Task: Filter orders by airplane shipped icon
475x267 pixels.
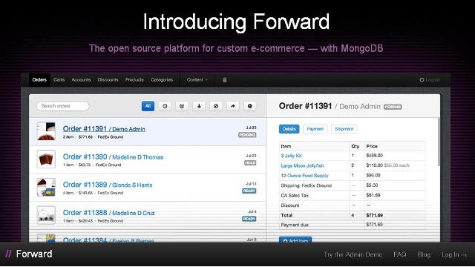Action: (199, 106)
